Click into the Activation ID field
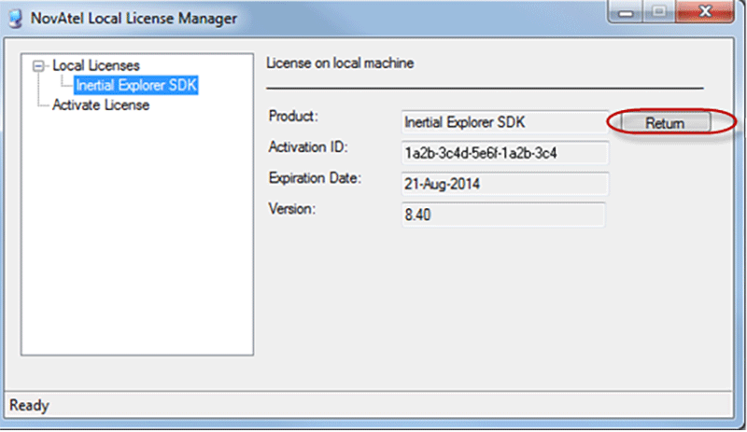 pos(504,153)
